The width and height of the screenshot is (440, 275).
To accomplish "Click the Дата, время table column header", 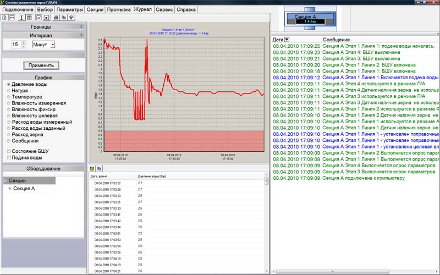I will (x=99, y=176).
